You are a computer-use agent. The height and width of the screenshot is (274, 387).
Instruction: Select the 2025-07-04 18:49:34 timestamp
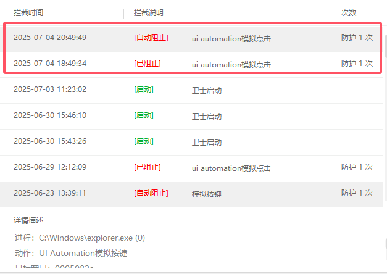coord(50,64)
